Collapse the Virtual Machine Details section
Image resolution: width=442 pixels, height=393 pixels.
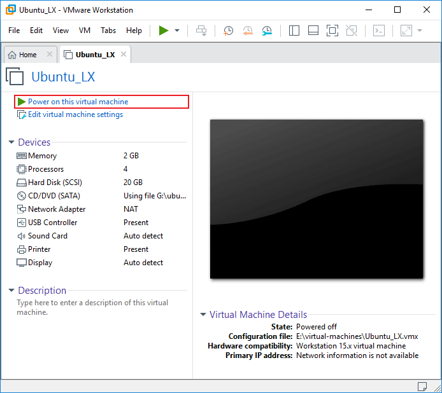click(x=203, y=314)
